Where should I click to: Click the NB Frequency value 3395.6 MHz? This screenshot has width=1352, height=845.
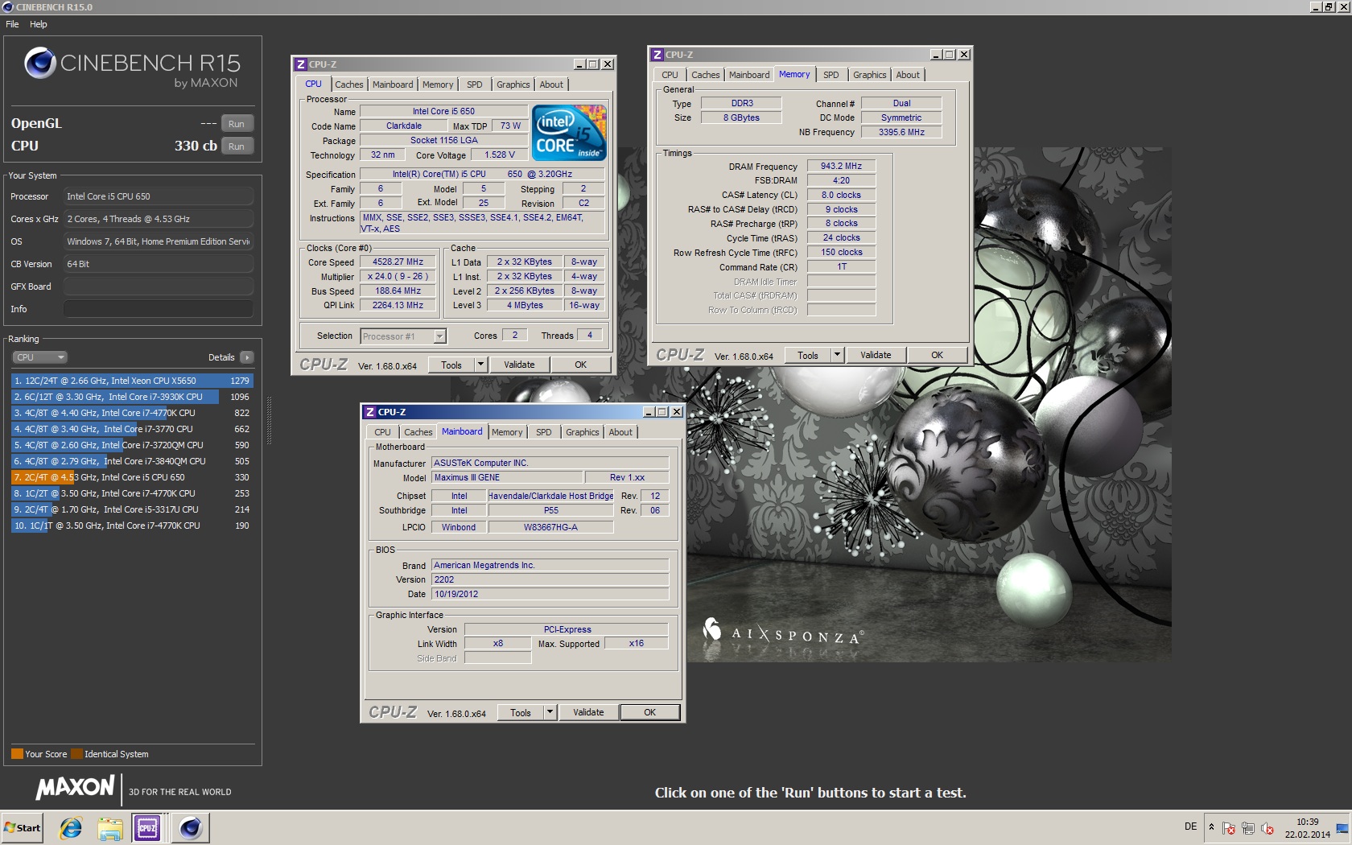(901, 133)
